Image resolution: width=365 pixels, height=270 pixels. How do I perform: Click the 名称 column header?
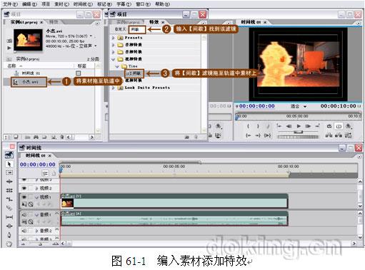(x=11, y=66)
